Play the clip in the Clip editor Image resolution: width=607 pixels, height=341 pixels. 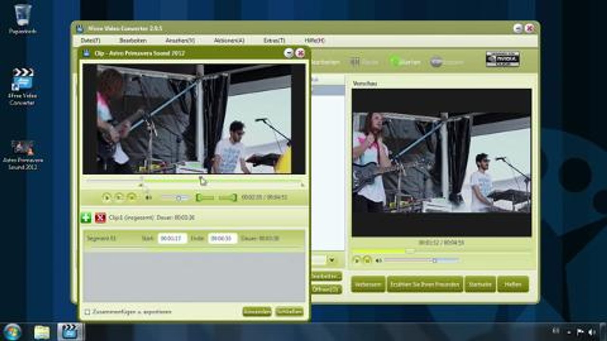107,197
